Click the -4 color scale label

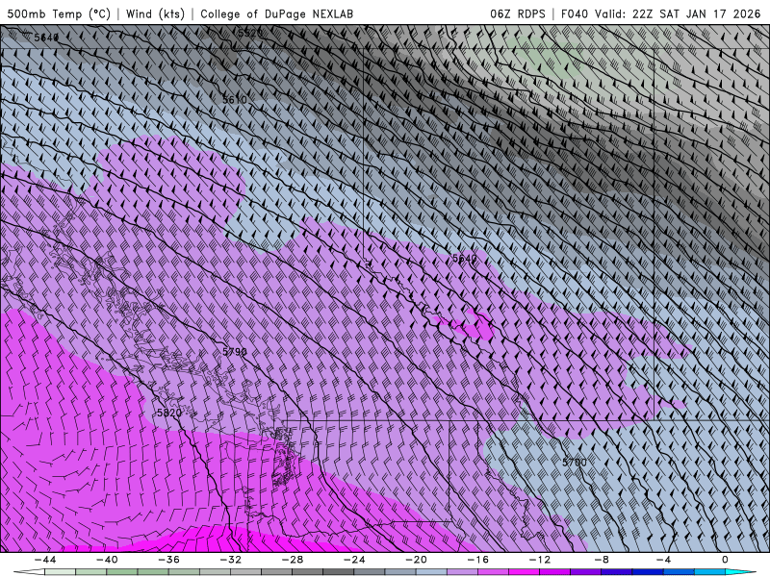coord(664,560)
